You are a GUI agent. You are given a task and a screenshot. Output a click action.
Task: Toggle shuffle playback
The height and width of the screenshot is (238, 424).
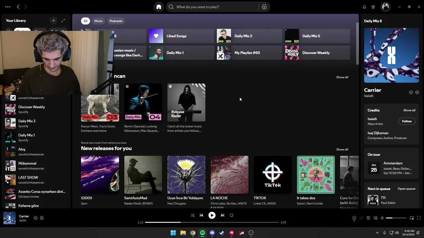click(x=192, y=215)
